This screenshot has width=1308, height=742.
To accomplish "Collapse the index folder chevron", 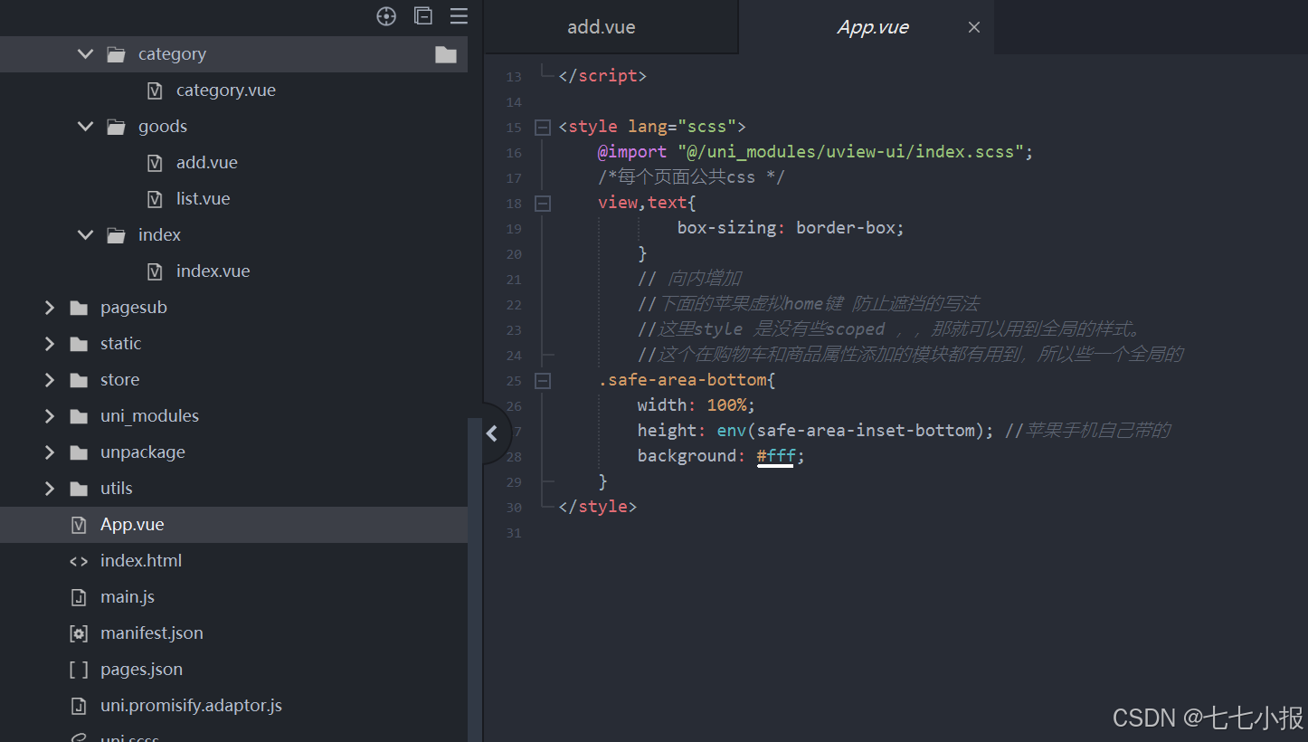I will tap(86, 235).
